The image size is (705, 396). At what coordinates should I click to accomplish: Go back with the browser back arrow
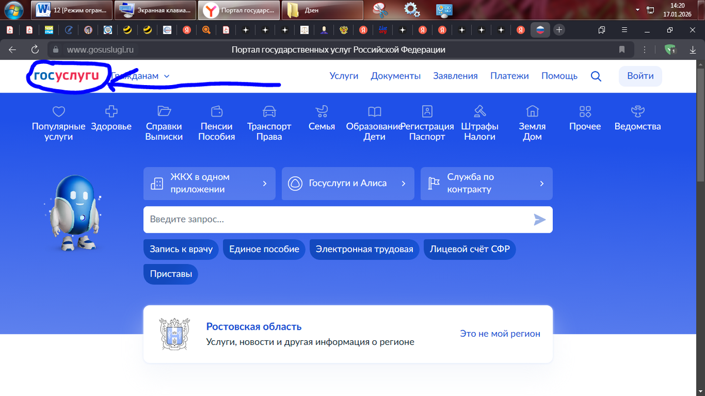(12, 50)
